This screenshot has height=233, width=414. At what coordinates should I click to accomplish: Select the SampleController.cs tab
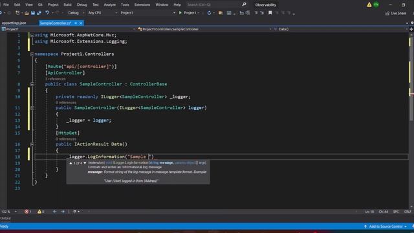(x=56, y=23)
